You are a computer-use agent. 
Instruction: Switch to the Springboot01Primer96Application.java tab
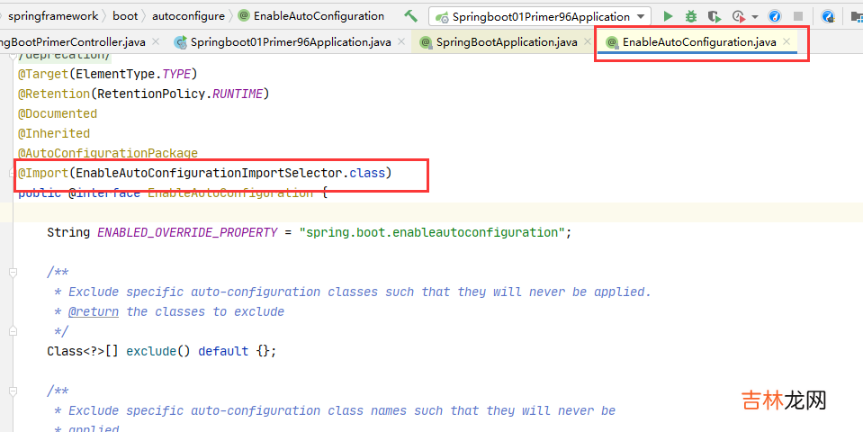pos(290,42)
